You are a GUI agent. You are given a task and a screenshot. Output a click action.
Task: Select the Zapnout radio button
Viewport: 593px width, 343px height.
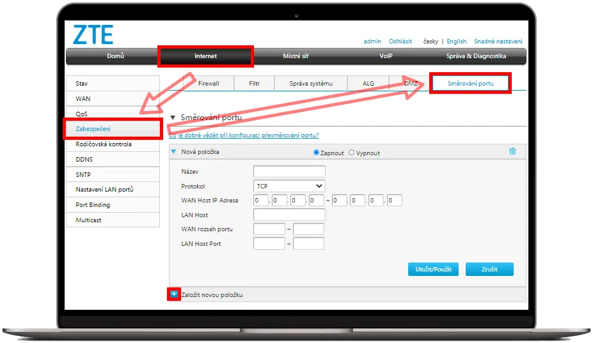tap(316, 153)
